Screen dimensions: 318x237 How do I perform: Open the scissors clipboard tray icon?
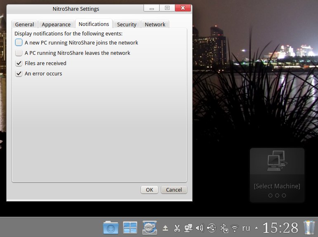pyautogui.click(x=177, y=228)
